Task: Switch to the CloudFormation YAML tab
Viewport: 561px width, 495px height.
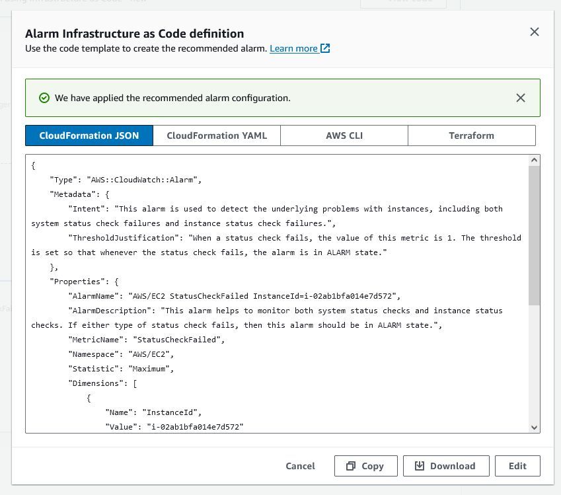Action: pos(217,135)
